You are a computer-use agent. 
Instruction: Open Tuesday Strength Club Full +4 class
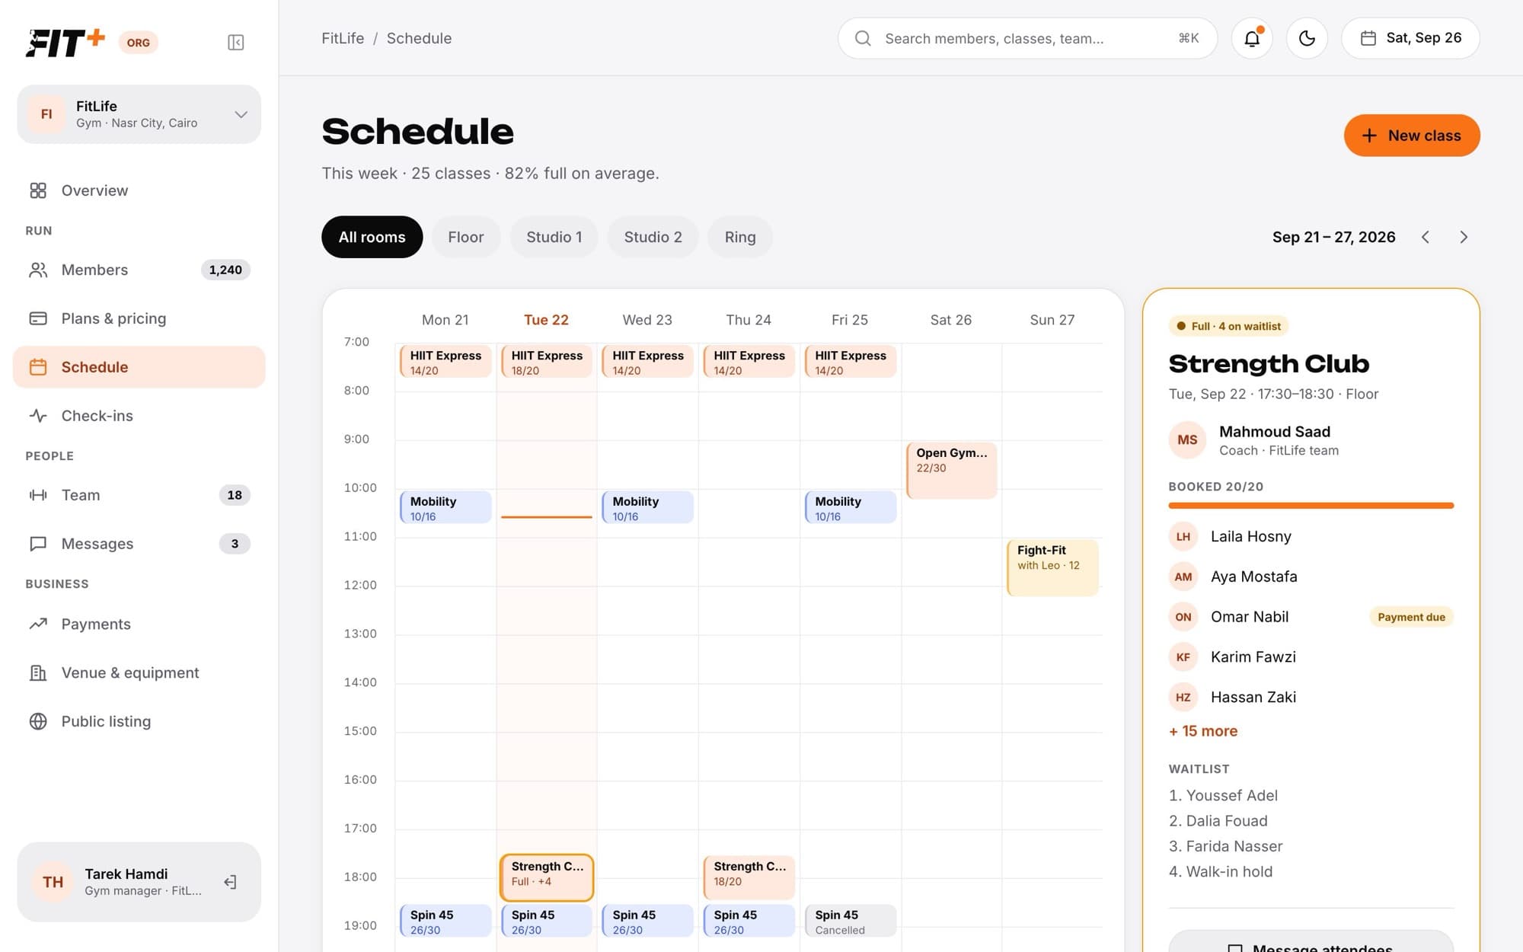tap(547, 877)
